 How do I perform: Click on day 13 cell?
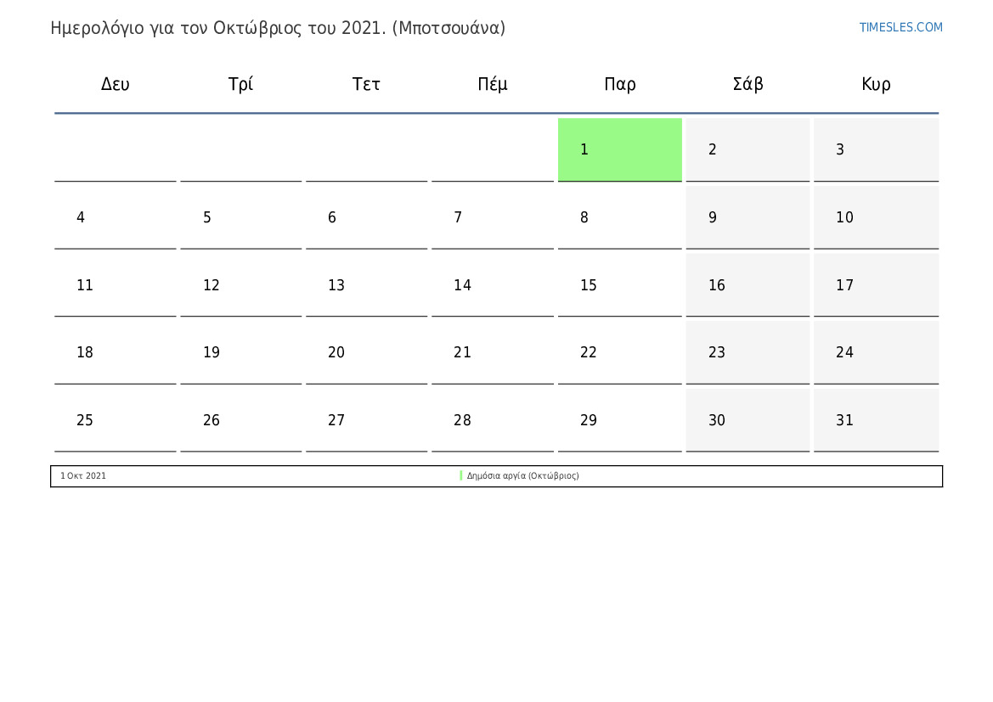click(366, 285)
